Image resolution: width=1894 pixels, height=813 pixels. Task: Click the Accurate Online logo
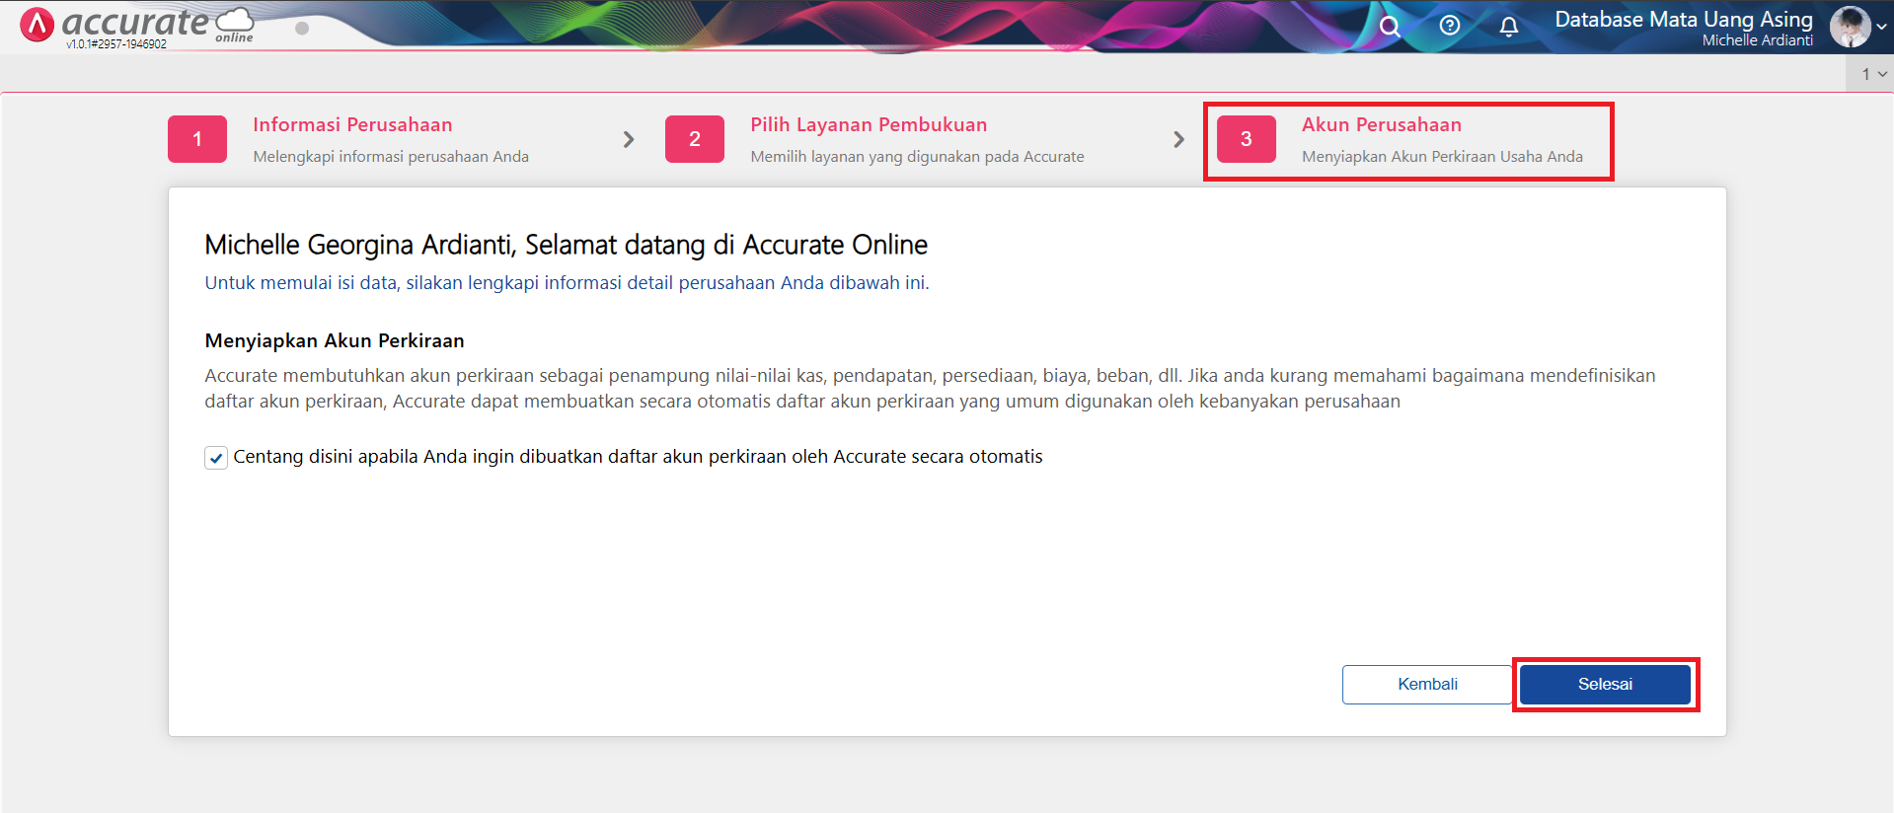coord(137,24)
